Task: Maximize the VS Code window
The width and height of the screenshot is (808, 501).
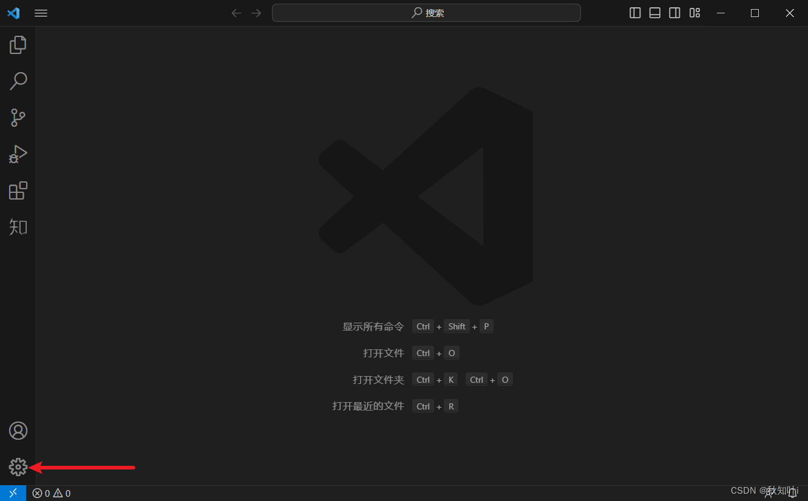Action: click(x=755, y=13)
